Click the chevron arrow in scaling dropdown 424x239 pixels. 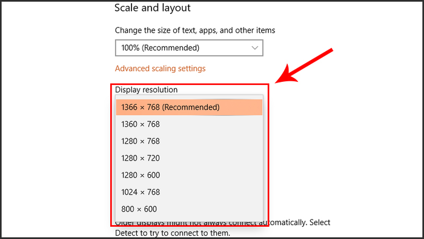click(x=254, y=48)
